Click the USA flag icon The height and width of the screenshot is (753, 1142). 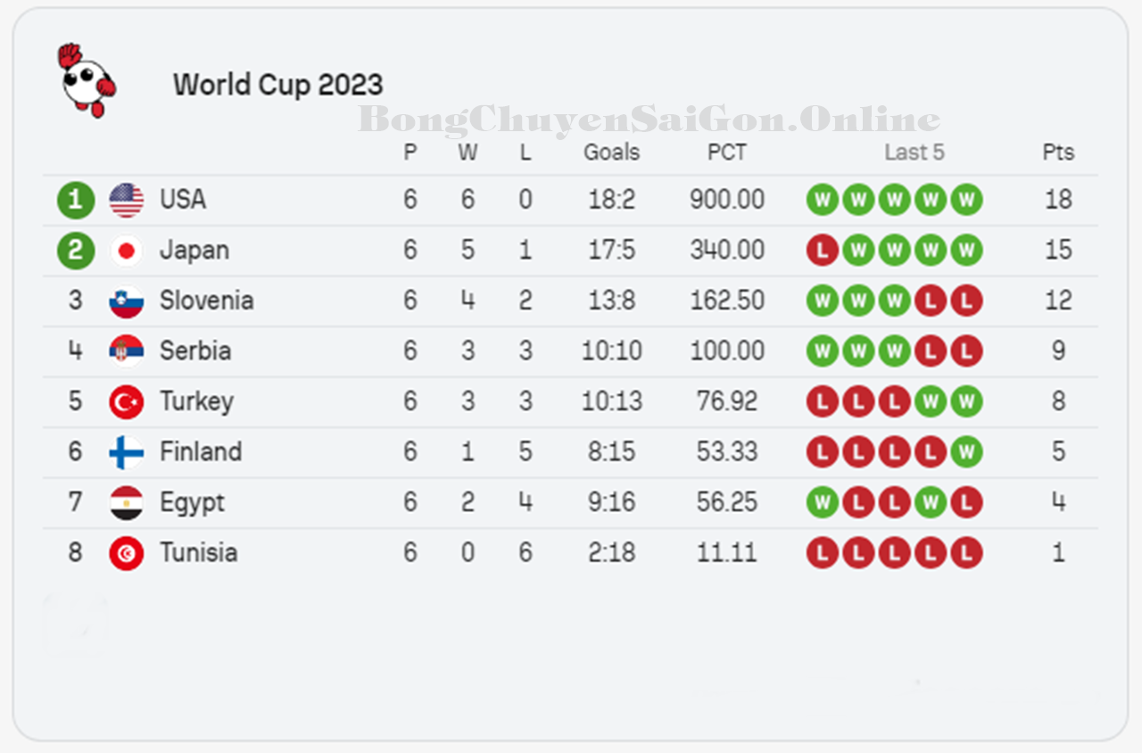127,200
